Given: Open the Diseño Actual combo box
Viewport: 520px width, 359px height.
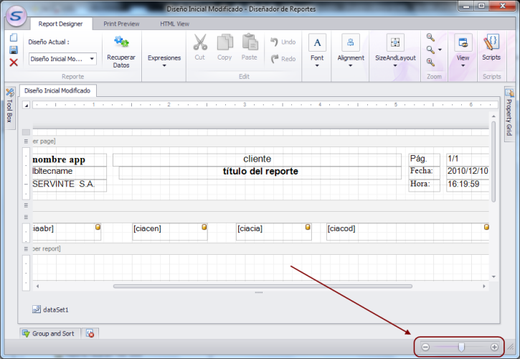Looking at the screenshot, I should pyautogui.click(x=62, y=59).
